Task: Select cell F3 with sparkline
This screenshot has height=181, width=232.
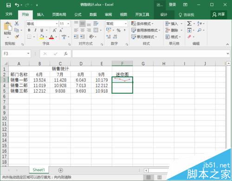Action: [122, 80]
